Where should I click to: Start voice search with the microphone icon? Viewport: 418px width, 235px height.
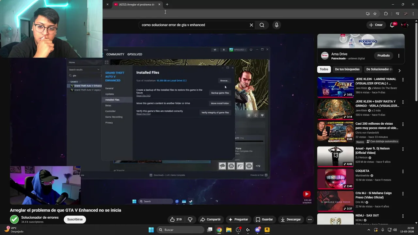(277, 25)
